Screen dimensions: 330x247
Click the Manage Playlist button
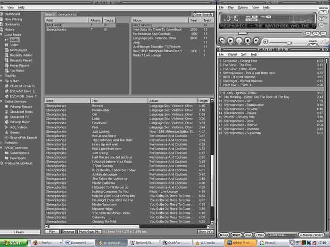point(311,235)
